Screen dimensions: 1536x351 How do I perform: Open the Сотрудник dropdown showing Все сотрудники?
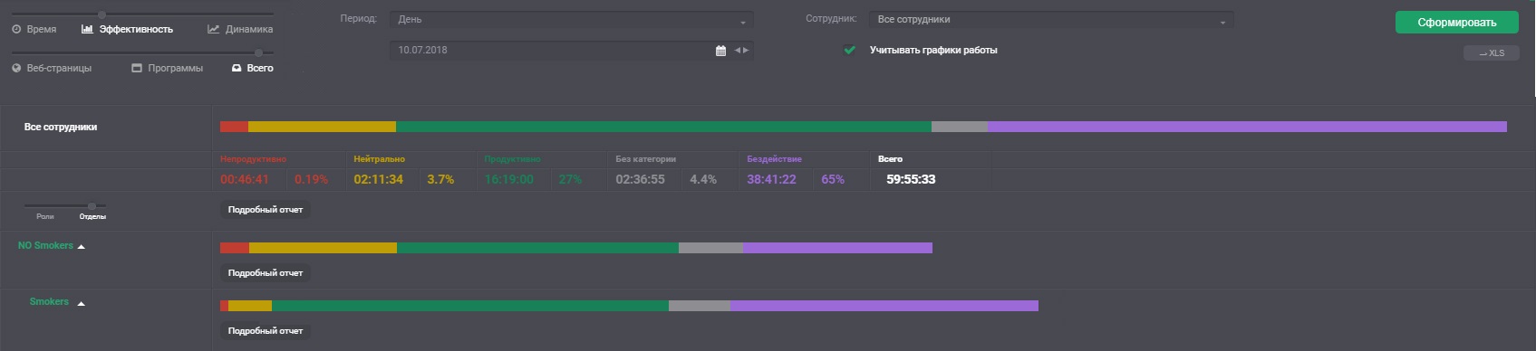coord(1051,19)
